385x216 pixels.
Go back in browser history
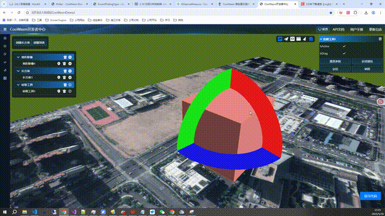point(4,13)
